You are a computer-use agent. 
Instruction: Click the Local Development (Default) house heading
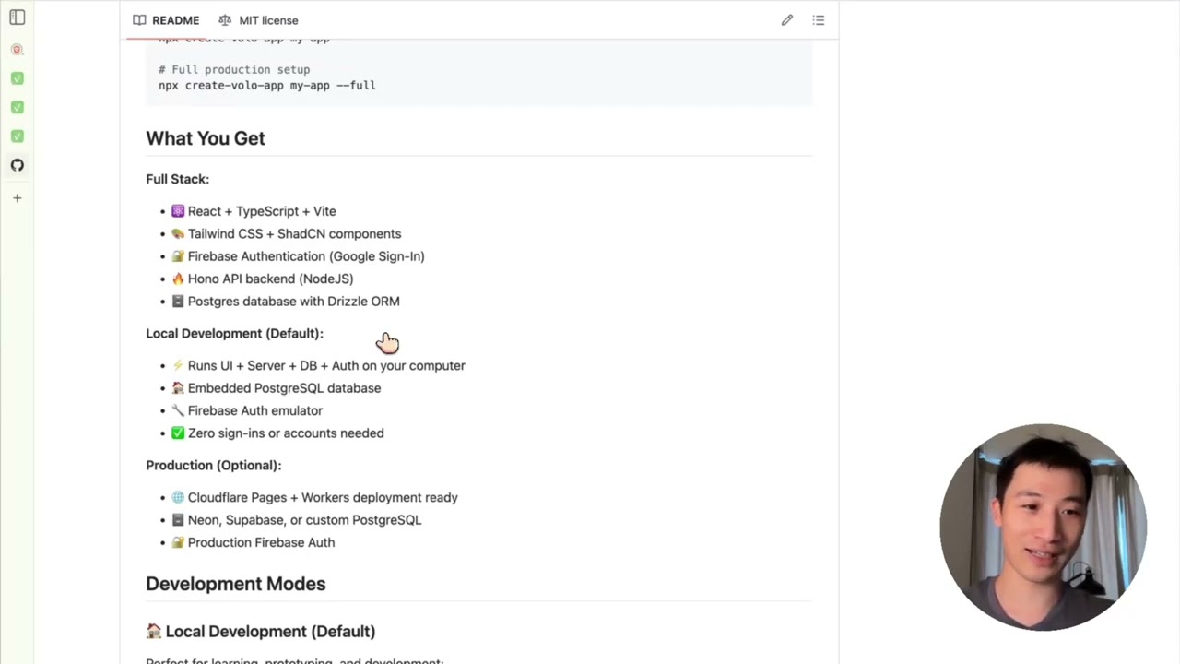pos(261,632)
